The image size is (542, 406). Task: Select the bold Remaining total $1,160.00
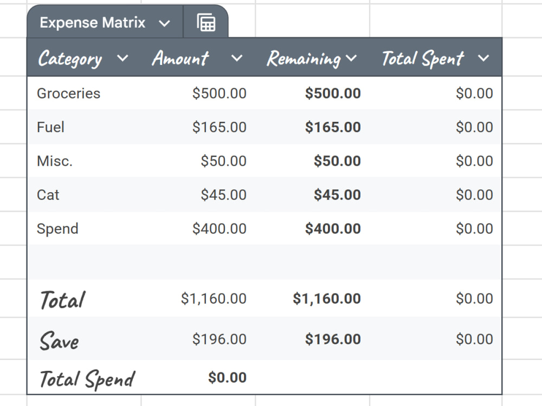pyautogui.click(x=327, y=299)
